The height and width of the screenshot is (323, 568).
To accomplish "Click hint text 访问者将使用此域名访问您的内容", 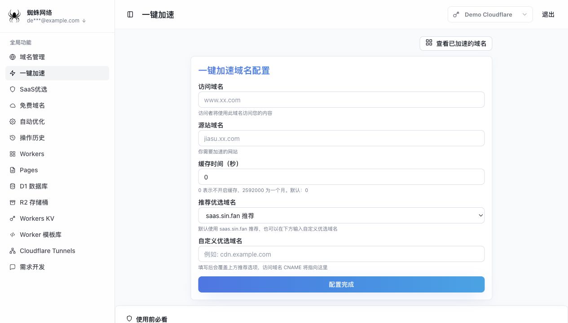I will (235, 113).
